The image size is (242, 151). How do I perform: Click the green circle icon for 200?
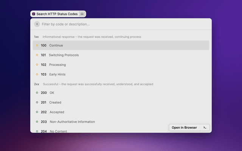[37, 92]
